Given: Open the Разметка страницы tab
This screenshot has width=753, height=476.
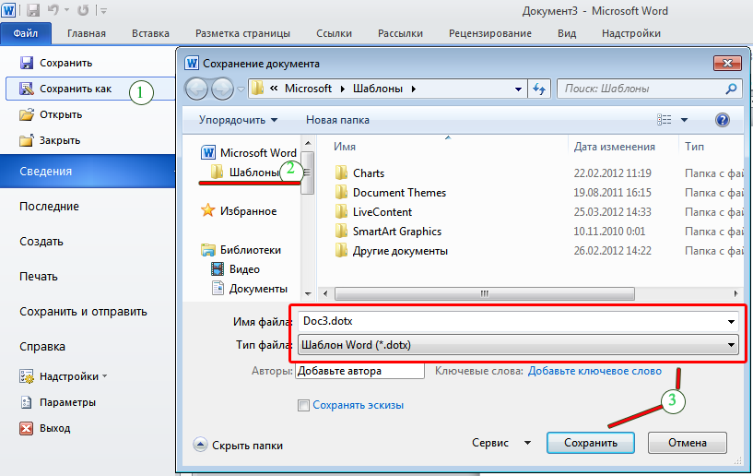Looking at the screenshot, I should point(242,33).
